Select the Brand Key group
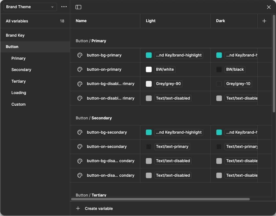The height and width of the screenshot is (216, 276). [15, 35]
